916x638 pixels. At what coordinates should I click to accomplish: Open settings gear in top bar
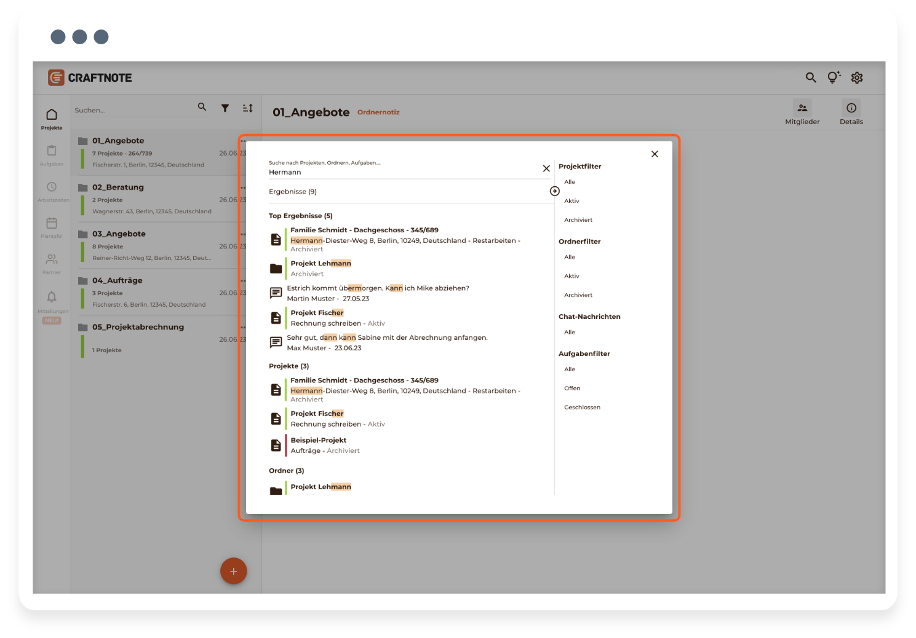pyautogui.click(x=856, y=77)
